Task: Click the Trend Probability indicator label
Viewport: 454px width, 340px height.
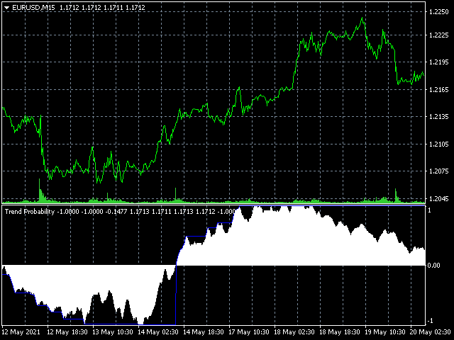Action: [29, 211]
